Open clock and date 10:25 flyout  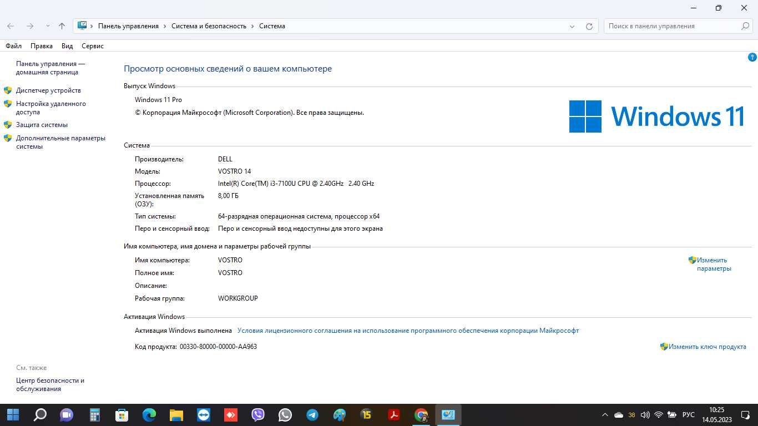(717, 415)
